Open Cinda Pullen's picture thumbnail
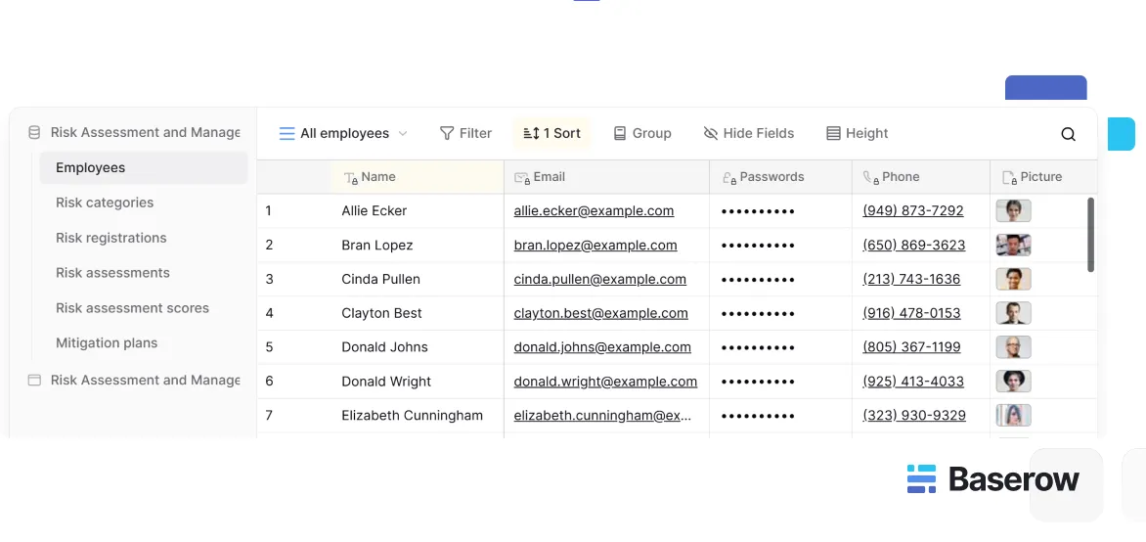 pyautogui.click(x=1013, y=280)
